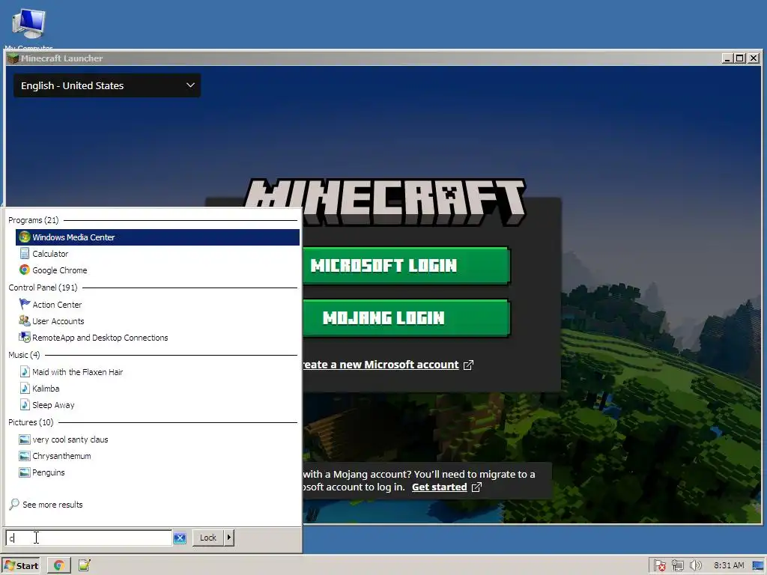Click See more results link

tap(52, 505)
